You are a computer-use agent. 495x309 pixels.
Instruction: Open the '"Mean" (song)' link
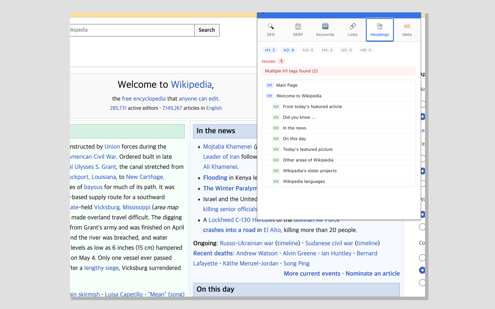pos(166,294)
